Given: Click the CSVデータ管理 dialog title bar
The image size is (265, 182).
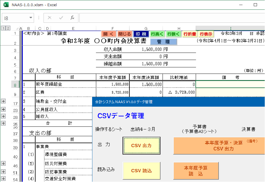Looking at the screenshot, I should pos(179,102).
